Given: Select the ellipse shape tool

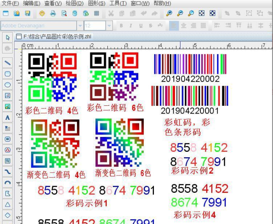Looking at the screenshot, I should coord(7,85).
